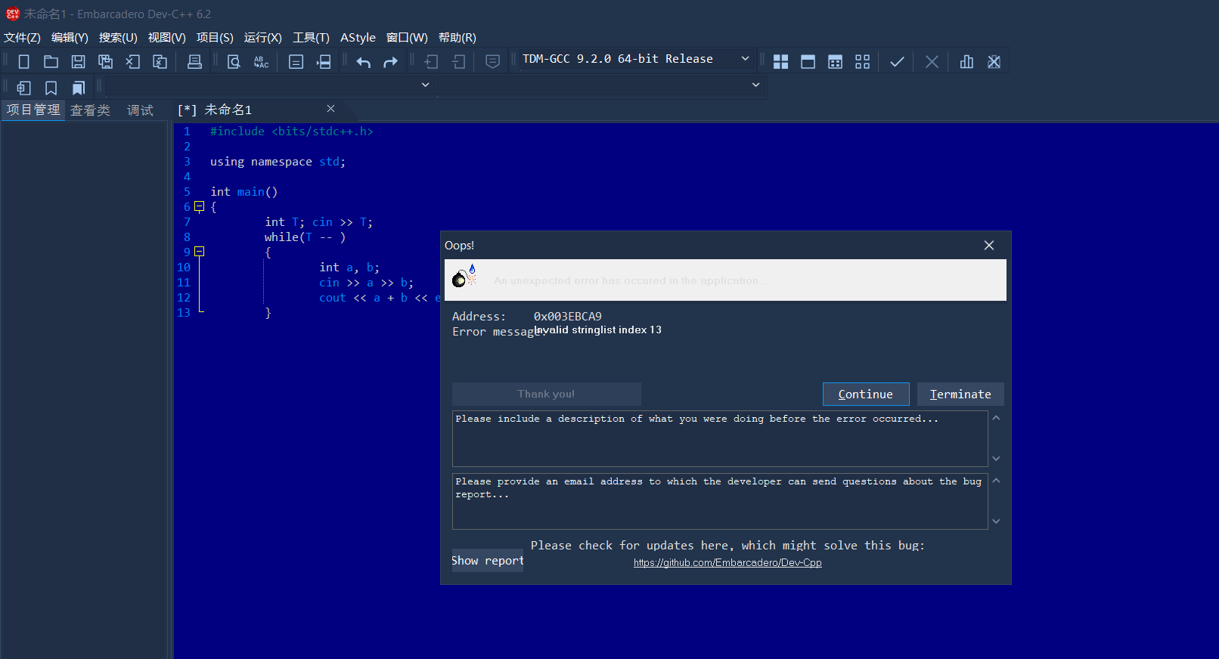Image resolution: width=1219 pixels, height=659 pixels.
Task: Open the 帮助(R) menu
Action: pos(458,38)
